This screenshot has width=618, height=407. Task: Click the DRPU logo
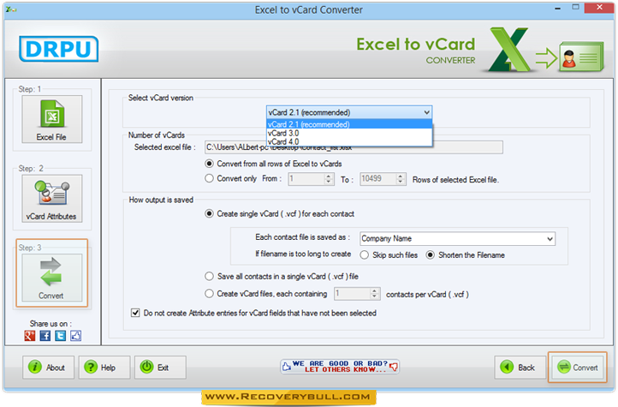[59, 49]
